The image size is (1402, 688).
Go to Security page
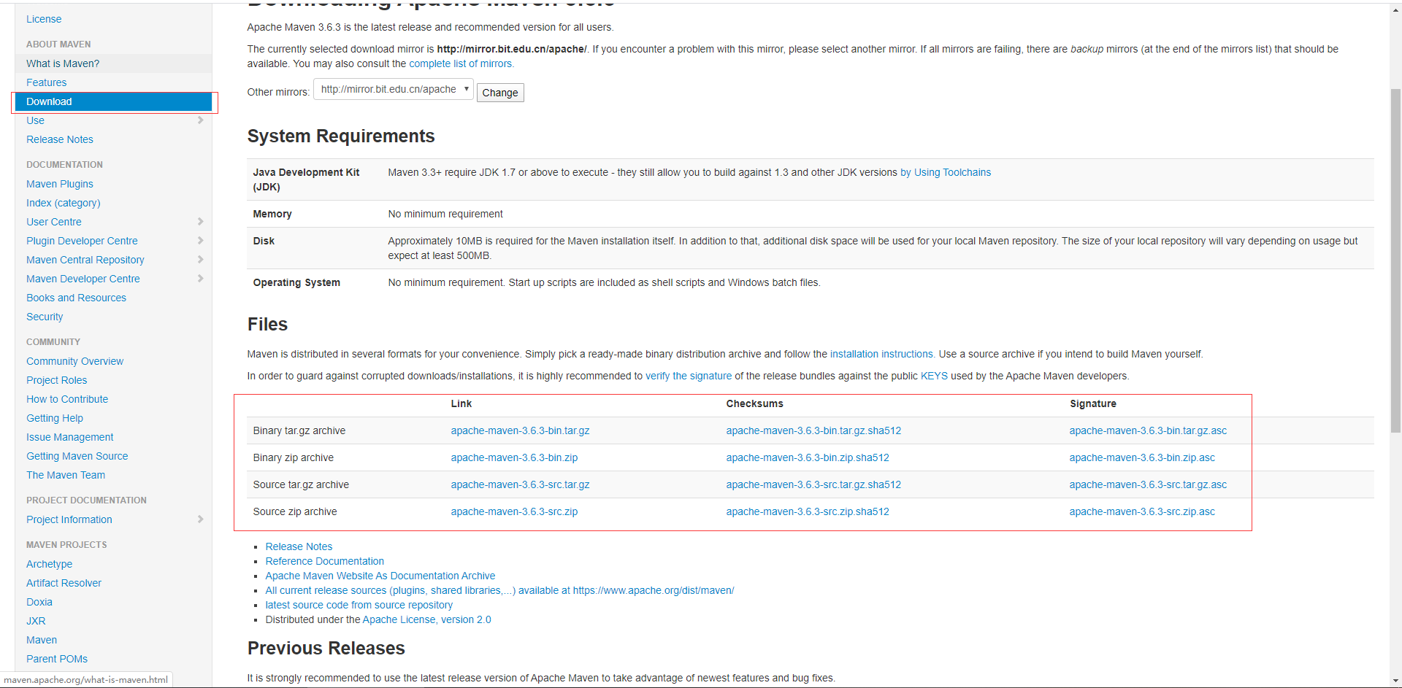[45, 317]
